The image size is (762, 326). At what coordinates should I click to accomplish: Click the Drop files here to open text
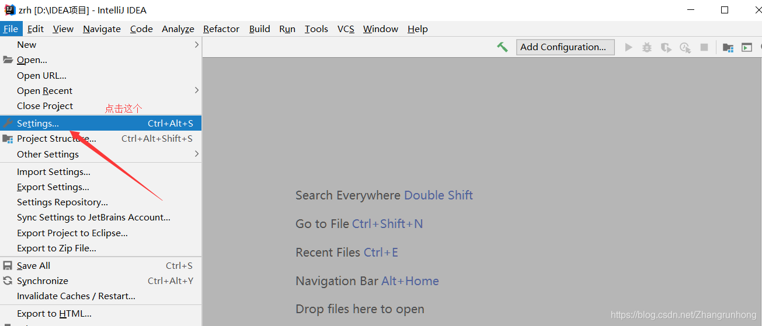pyautogui.click(x=360, y=309)
